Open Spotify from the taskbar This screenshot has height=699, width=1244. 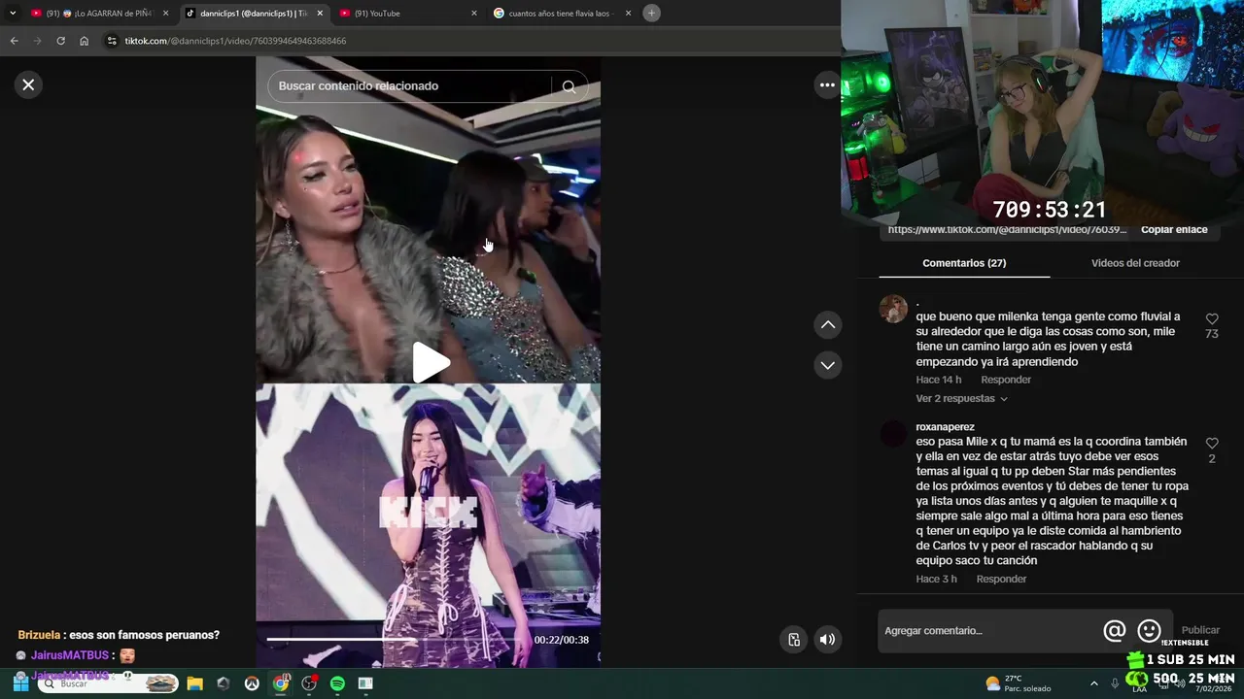(x=337, y=683)
